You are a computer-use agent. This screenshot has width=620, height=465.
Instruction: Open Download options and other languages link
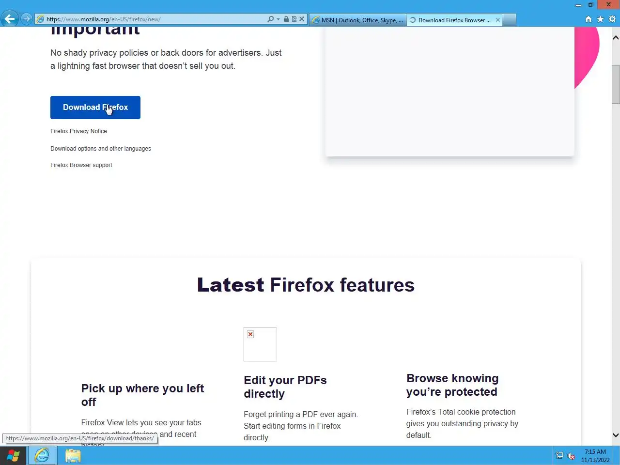coord(101,149)
